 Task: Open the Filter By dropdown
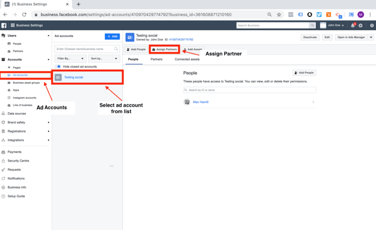(70, 58)
